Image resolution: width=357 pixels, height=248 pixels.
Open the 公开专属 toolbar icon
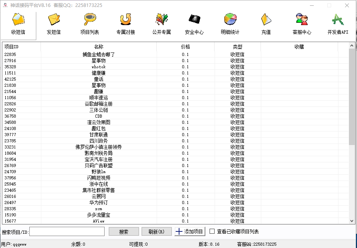coord(161,19)
